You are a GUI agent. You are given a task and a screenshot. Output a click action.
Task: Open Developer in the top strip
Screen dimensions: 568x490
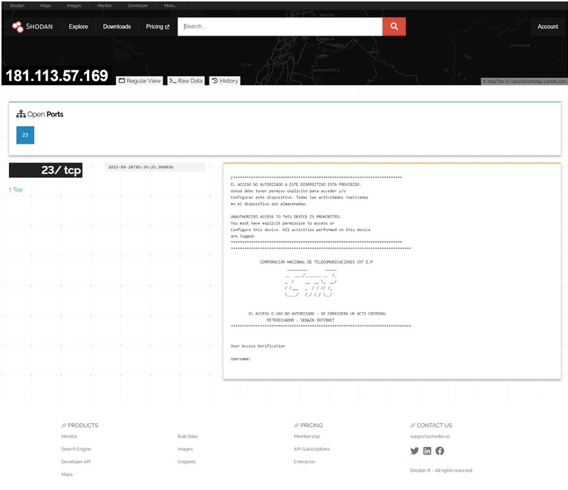[137, 5]
